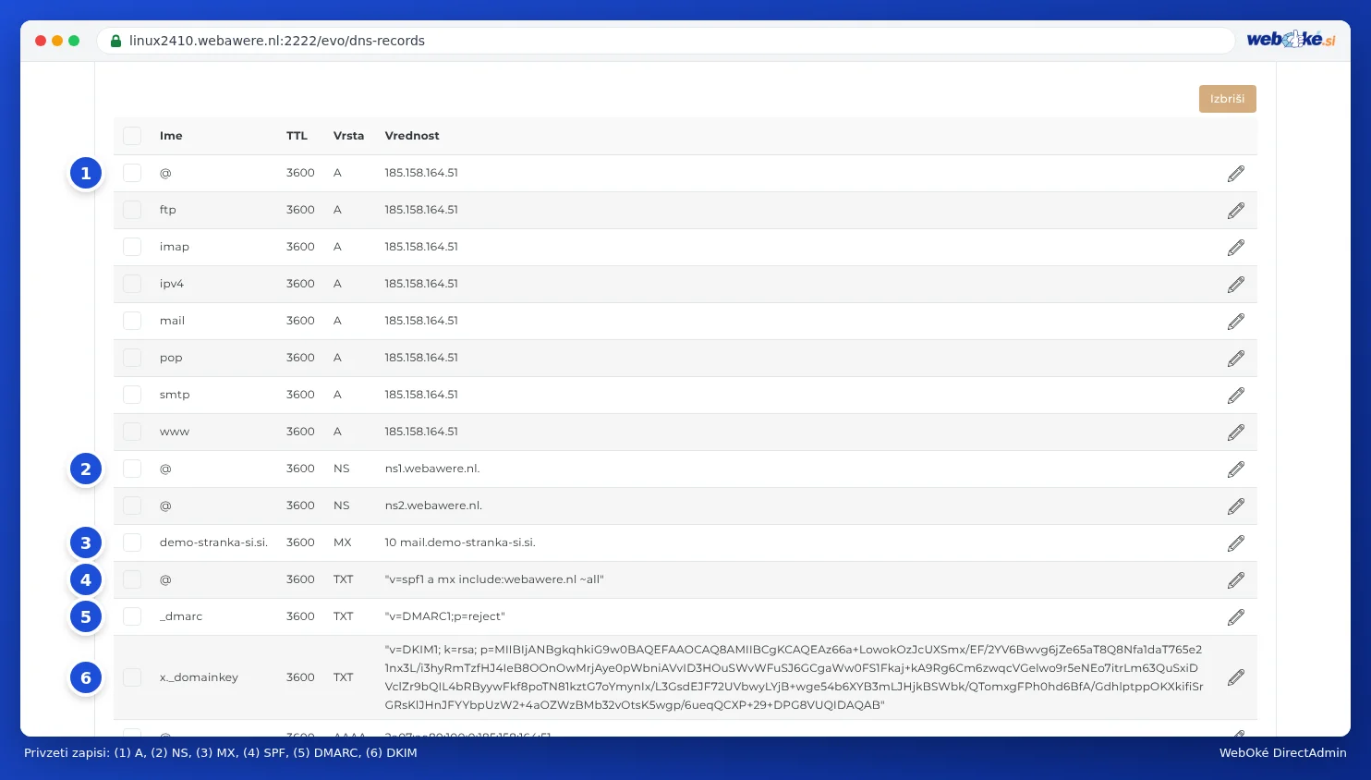Click the ns2.webawere.nl. value text
1371x780 pixels.
click(x=433, y=506)
